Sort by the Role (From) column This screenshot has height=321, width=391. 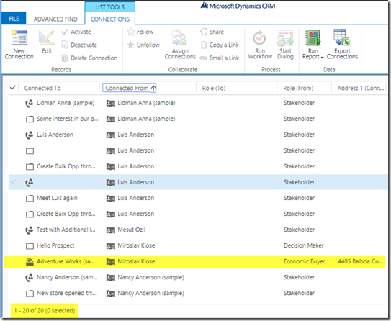coord(298,88)
